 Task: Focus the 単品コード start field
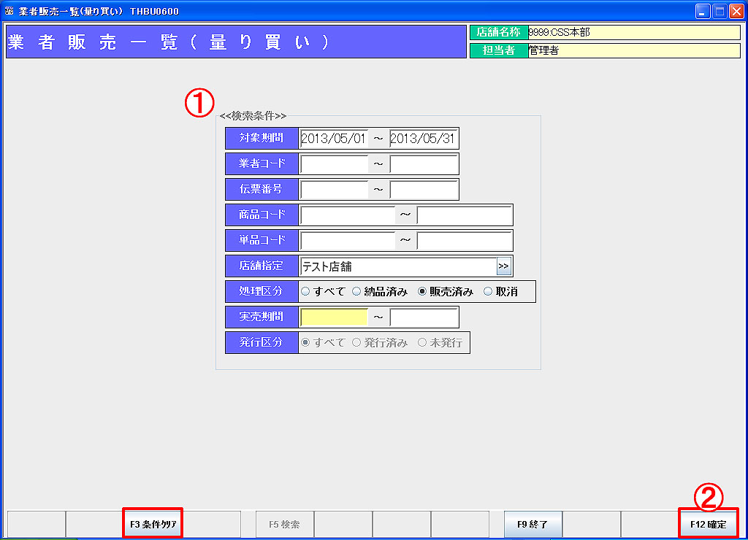(347, 241)
